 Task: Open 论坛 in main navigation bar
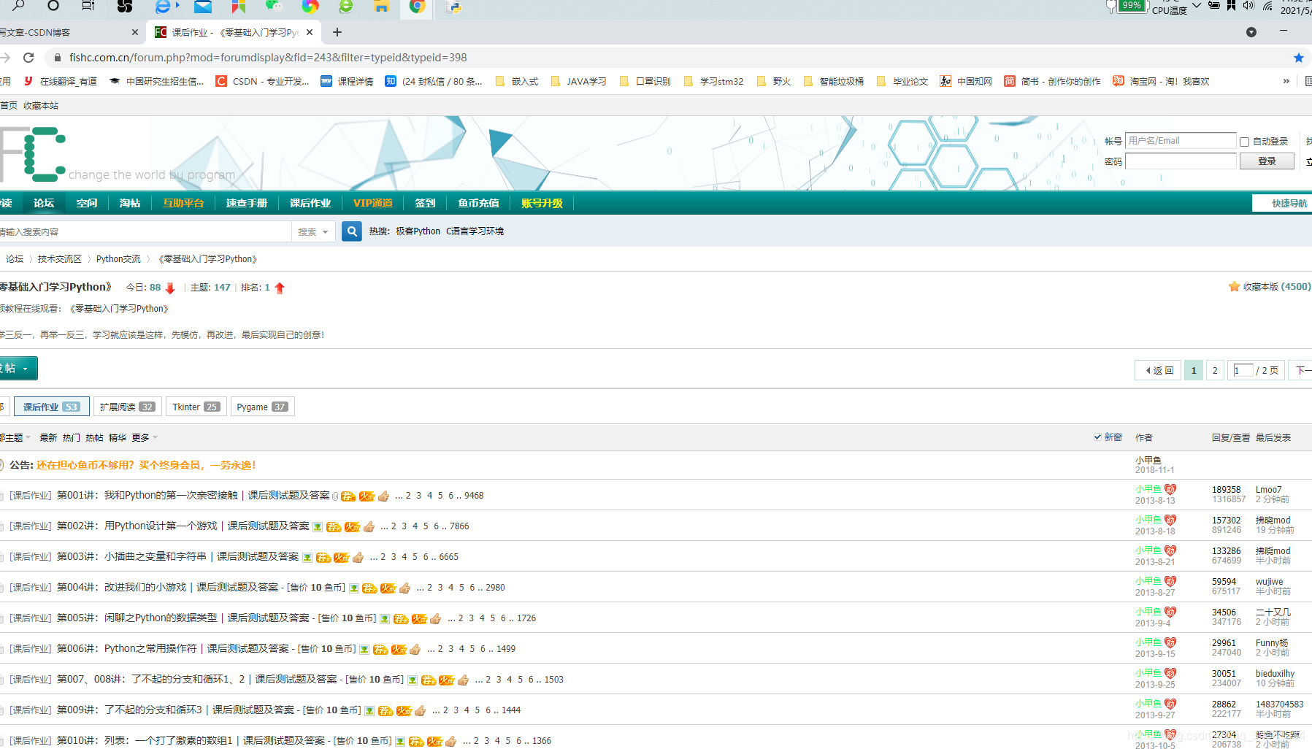click(x=44, y=203)
